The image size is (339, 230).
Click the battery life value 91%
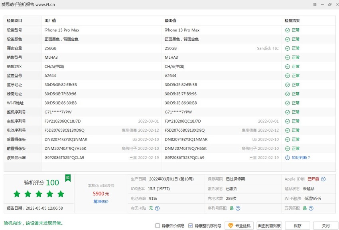click(x=153, y=198)
